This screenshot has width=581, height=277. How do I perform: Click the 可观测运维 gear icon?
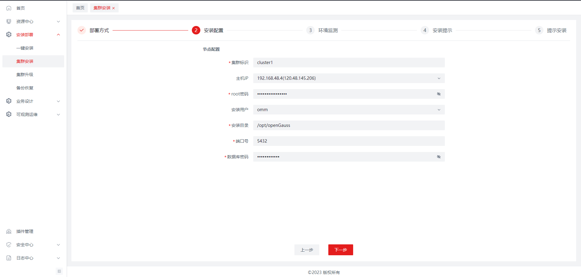point(9,114)
